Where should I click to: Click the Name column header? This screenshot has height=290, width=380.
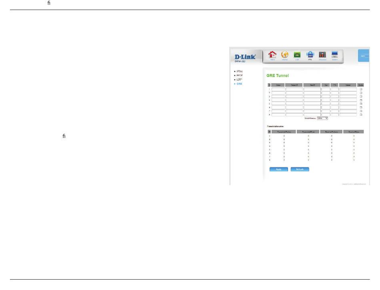(x=278, y=85)
